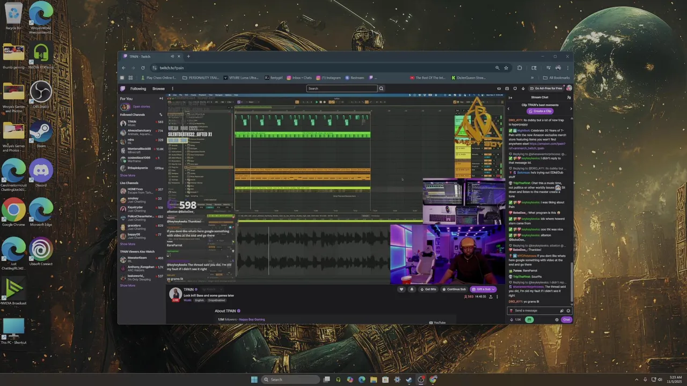Image resolution: width=687 pixels, height=386 pixels.
Task: Select HONEYxxo in live channels
Action: point(142,190)
